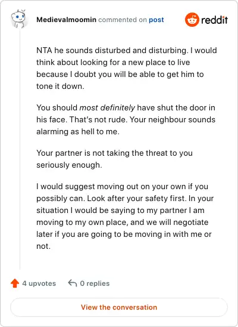Click the Medievalmoomin user avatar

[x=18, y=19]
